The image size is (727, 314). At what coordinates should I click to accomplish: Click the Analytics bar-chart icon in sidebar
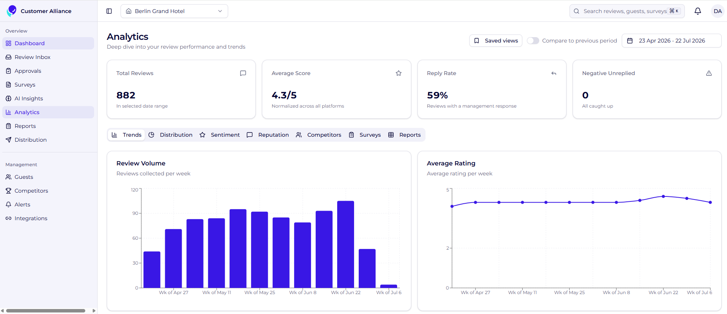point(8,112)
